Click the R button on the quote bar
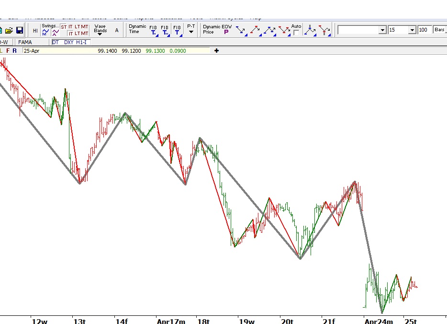This screenshot has width=447, height=324. coord(14,50)
